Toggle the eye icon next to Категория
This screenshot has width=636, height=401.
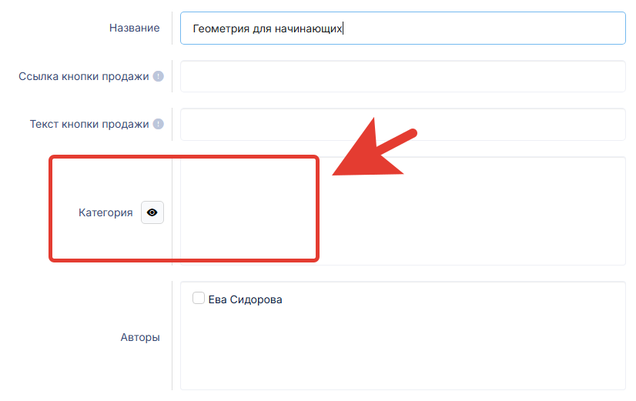(152, 213)
